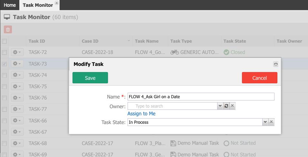Open Case ID column sort dropdown
Viewport: 308px width, 157px height.
tap(129, 41)
